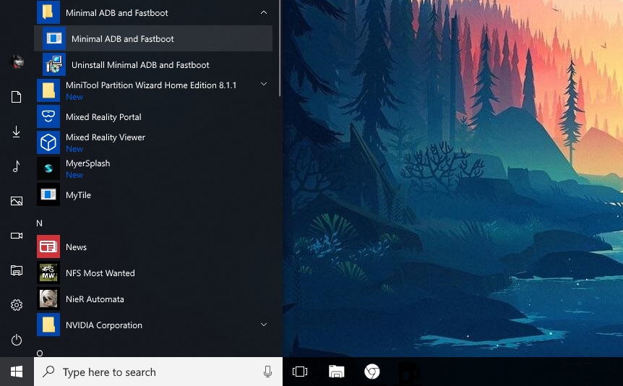Expand the NVIDIA Corporation folder
The height and width of the screenshot is (386, 623).
click(264, 325)
